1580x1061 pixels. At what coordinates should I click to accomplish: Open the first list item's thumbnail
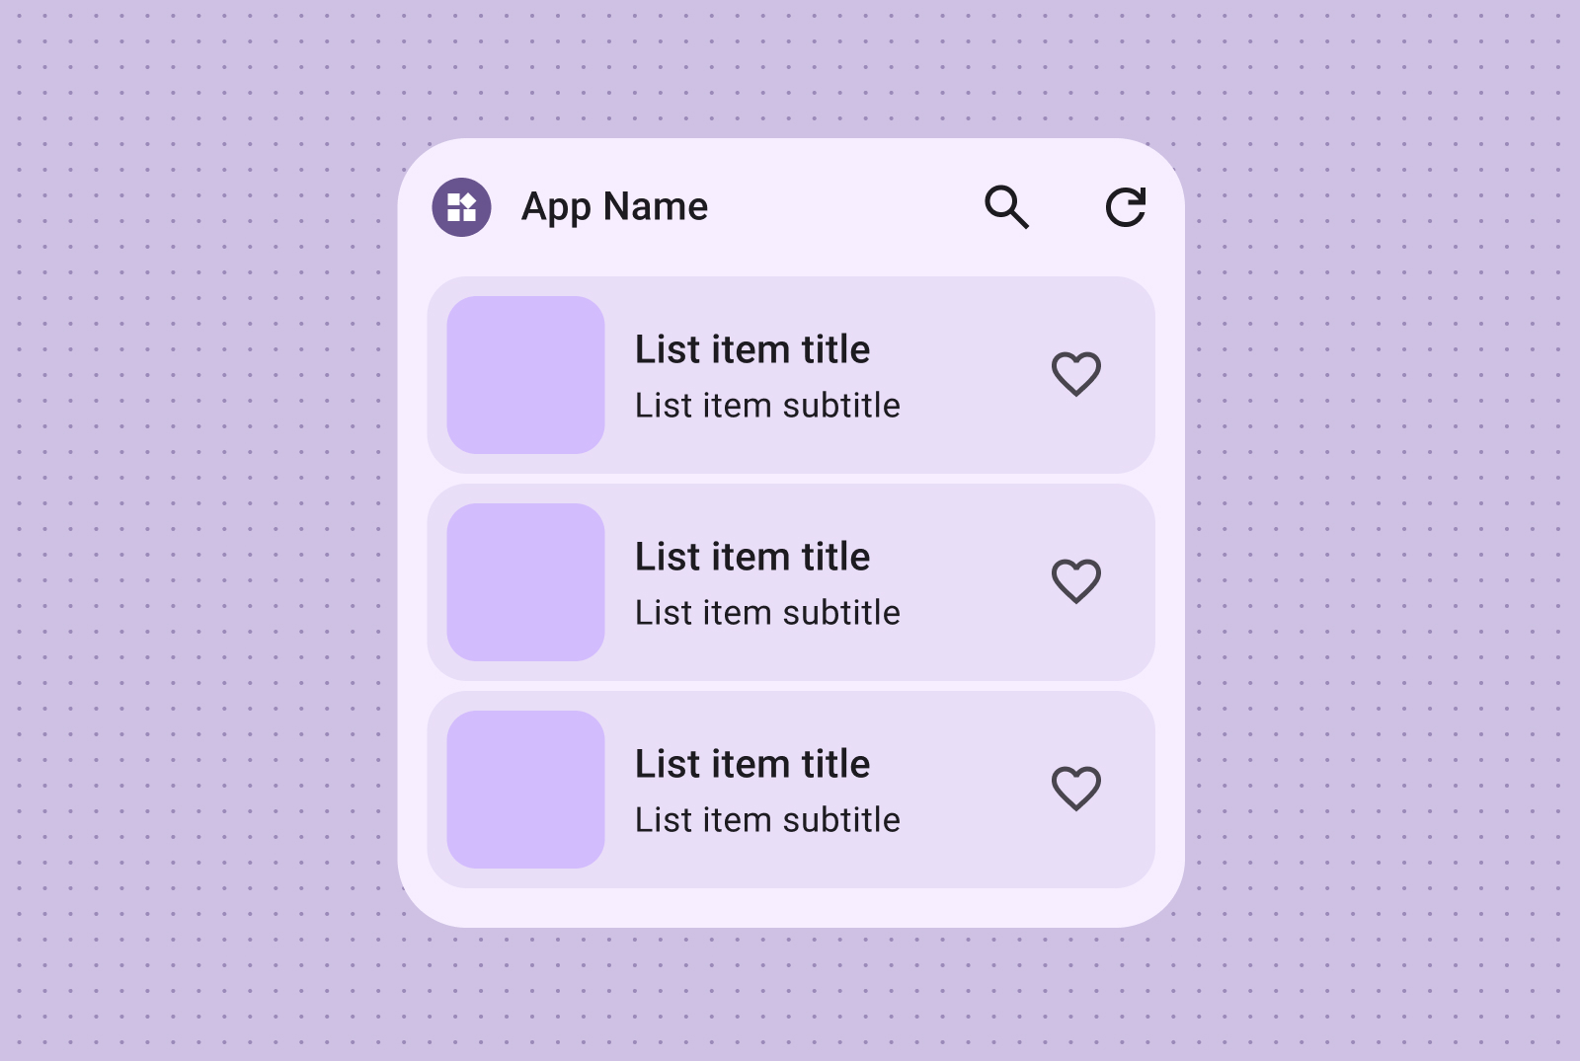pos(525,375)
